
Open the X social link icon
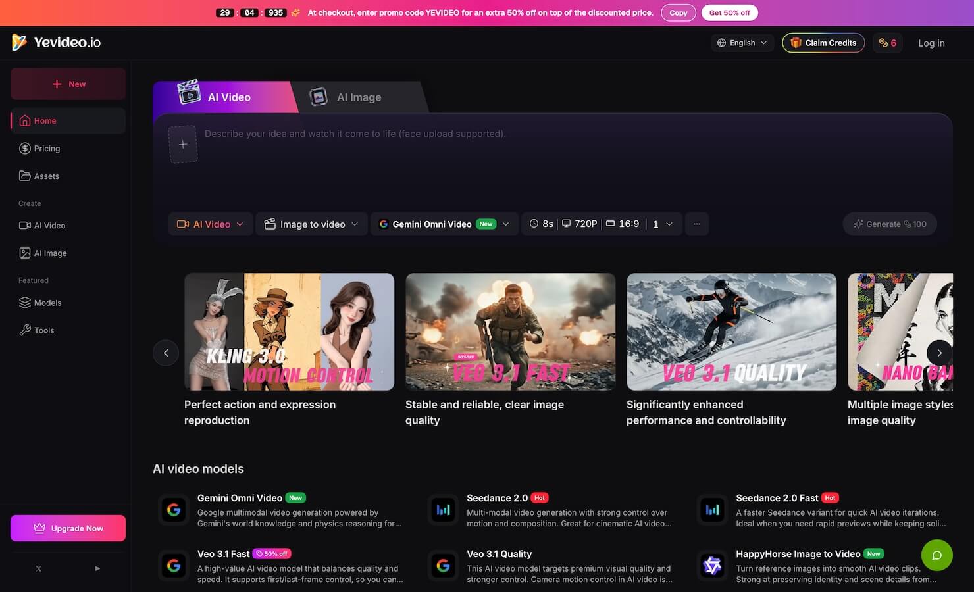38,568
